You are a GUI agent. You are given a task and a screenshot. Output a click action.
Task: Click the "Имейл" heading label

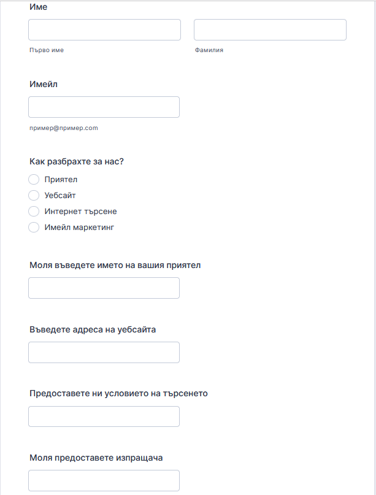tap(43, 84)
